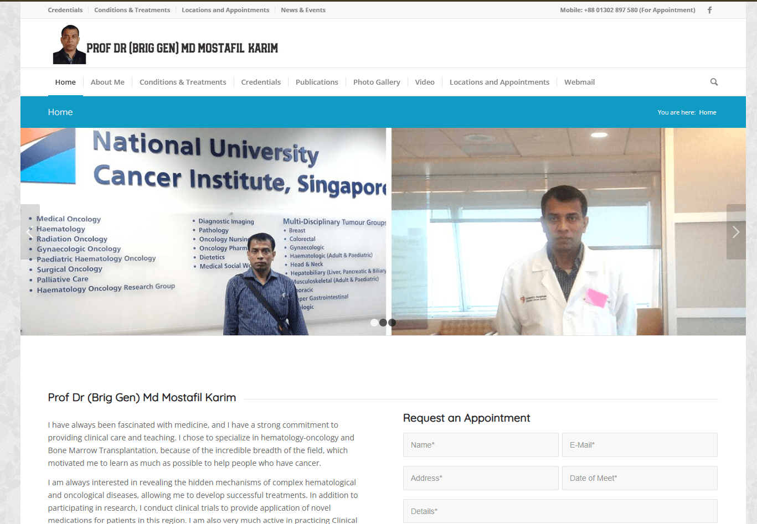
Task: Open the Photo Gallery menu item
Action: coord(377,82)
